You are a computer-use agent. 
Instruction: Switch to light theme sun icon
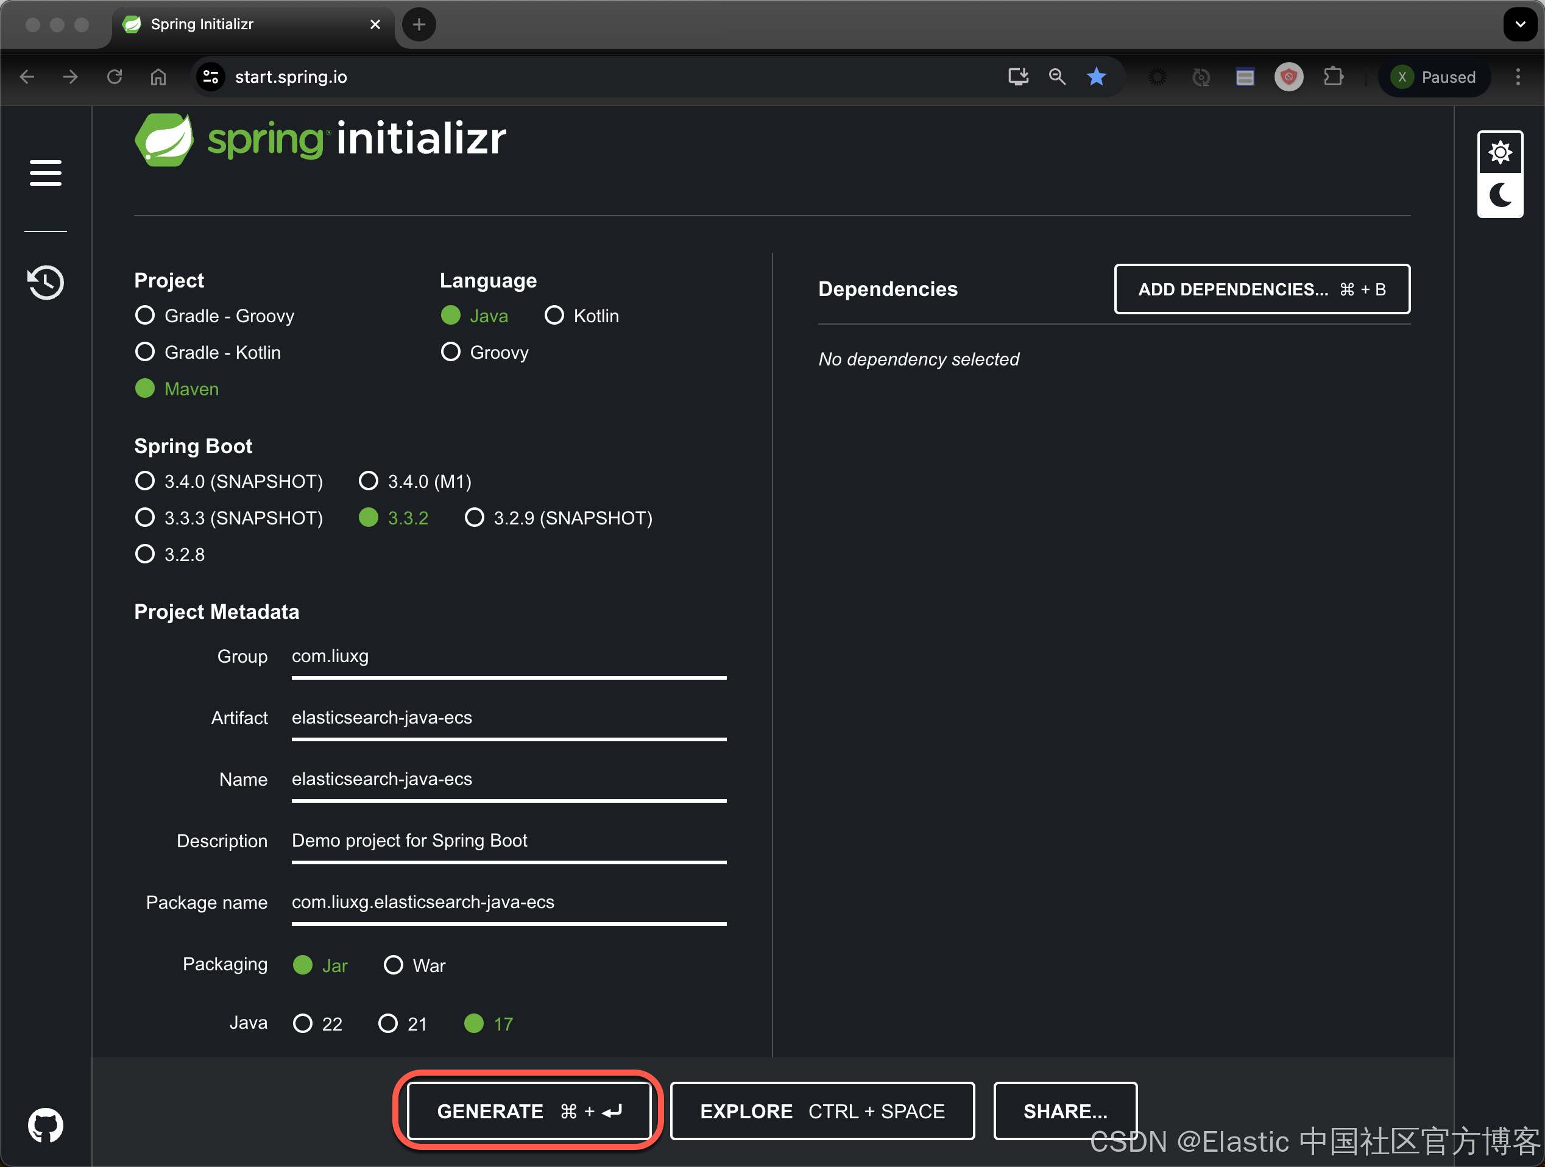(x=1499, y=152)
